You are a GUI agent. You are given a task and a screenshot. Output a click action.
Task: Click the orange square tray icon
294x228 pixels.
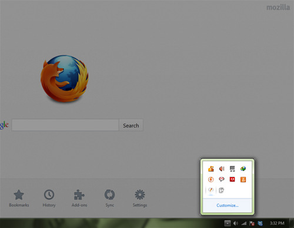243,179
